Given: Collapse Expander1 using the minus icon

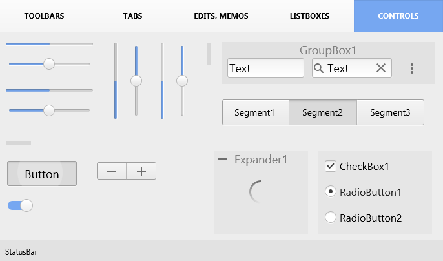Looking at the screenshot, I should coord(223,159).
